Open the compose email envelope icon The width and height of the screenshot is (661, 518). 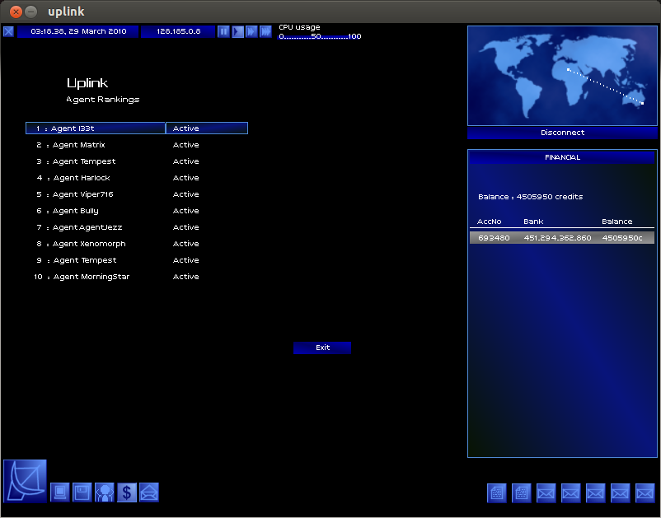pos(149,492)
